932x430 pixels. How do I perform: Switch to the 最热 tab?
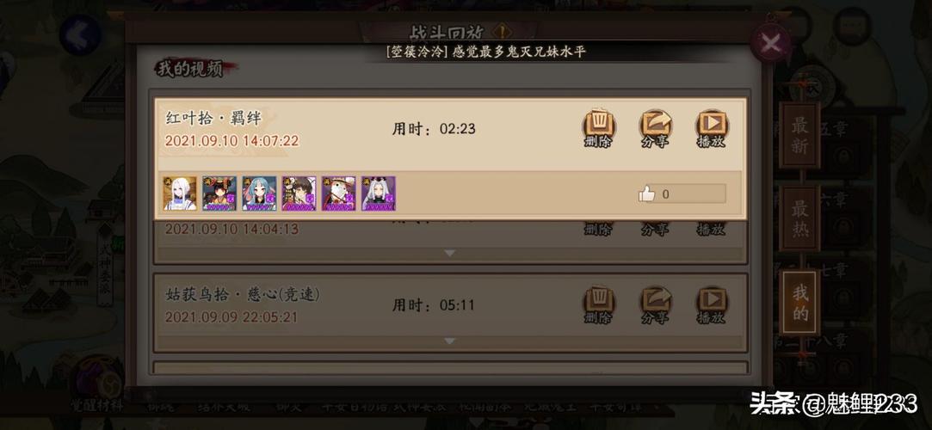pos(799,218)
